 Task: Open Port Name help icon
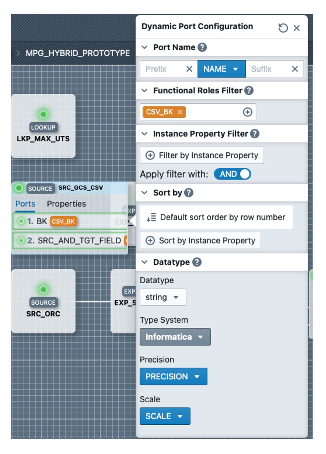[x=202, y=47]
